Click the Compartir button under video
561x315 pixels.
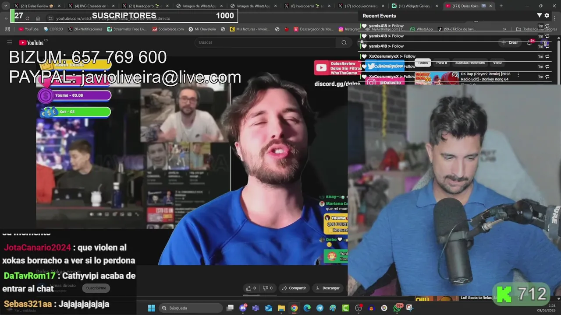pos(294,288)
